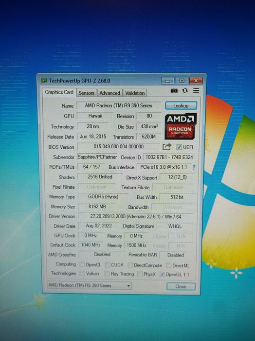The image size is (255, 341).
Task: Click the Driver Version value 27.20.20913.2000
Action: point(136,217)
